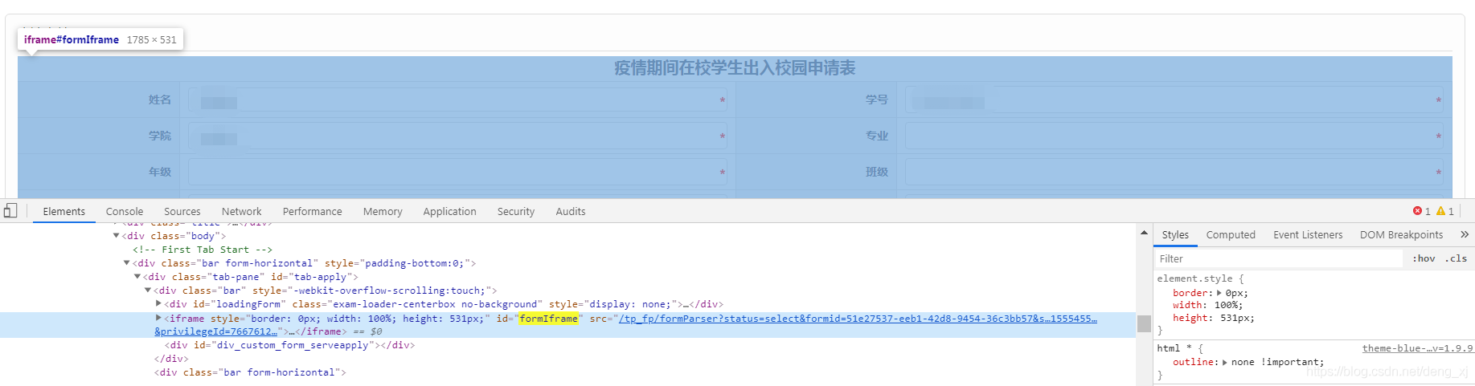Click the DOM tree scrollbar up arrow
Screen dimensions: 1475x386
pos(1144,233)
